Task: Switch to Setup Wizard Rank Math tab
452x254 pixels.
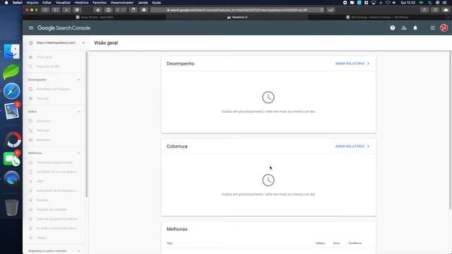Action: [95, 17]
